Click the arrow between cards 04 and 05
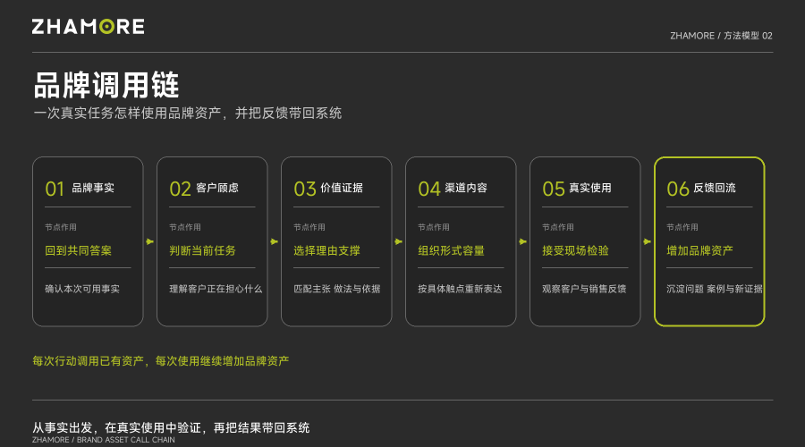Screen dimensions: 805x447 click(x=522, y=241)
